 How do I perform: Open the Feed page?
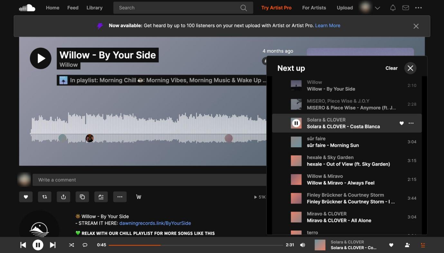tap(73, 8)
